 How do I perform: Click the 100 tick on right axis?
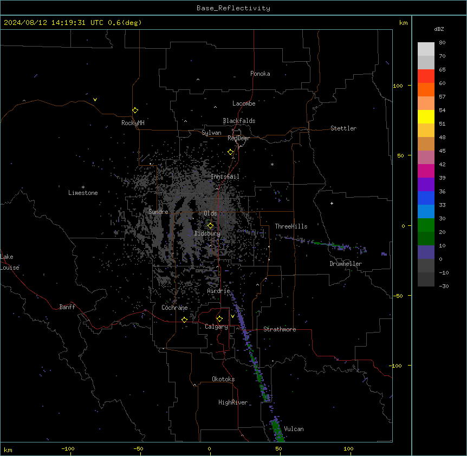(x=398, y=86)
